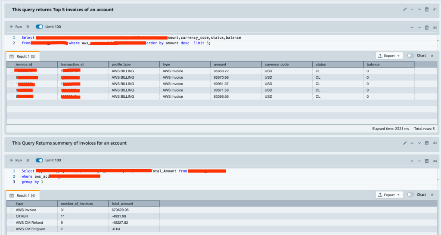Screen dimensions: 441x235
Task: Click the balance column header
Action: pyautogui.click(x=389, y=65)
